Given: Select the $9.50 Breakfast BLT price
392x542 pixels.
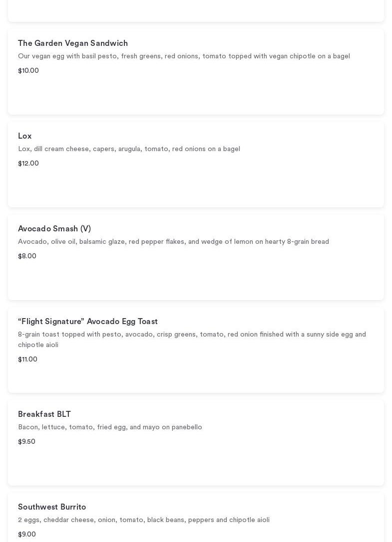Looking at the screenshot, I should pos(27,442).
